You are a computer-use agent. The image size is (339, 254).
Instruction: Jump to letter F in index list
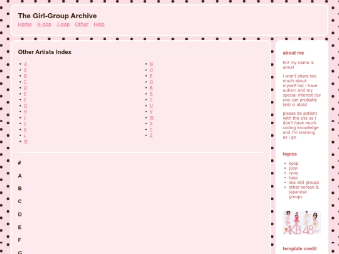click(25, 100)
